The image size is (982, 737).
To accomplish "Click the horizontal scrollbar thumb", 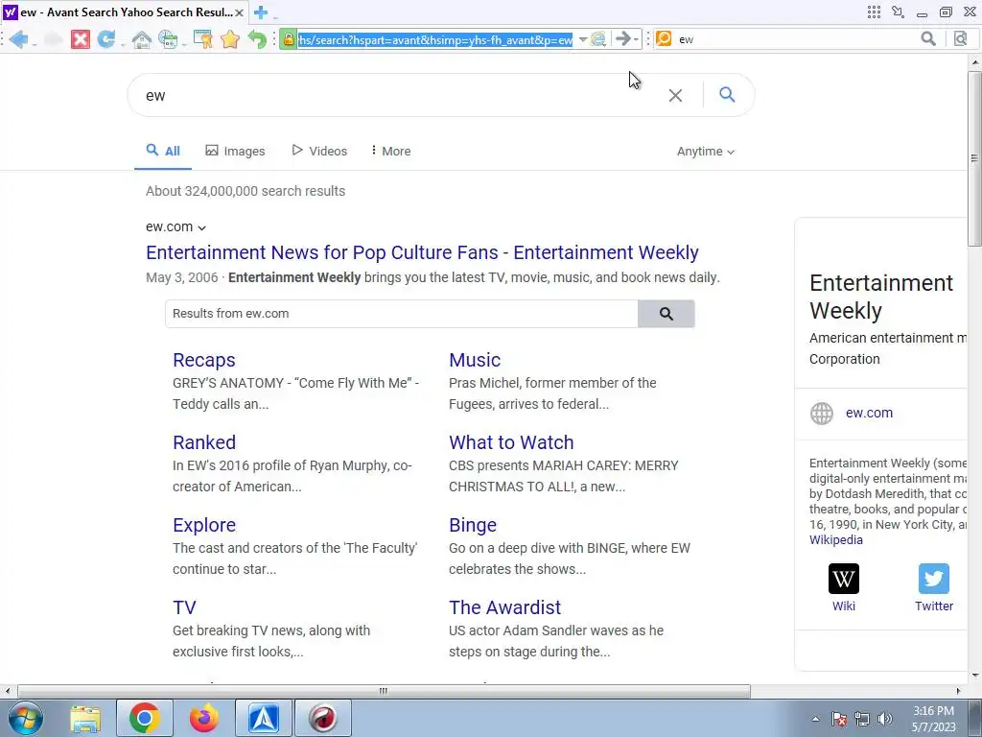I will click(x=384, y=691).
